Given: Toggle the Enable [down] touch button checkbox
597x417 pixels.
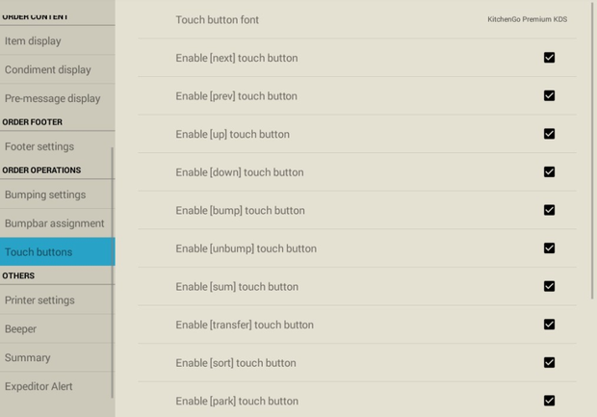Looking at the screenshot, I should point(549,171).
